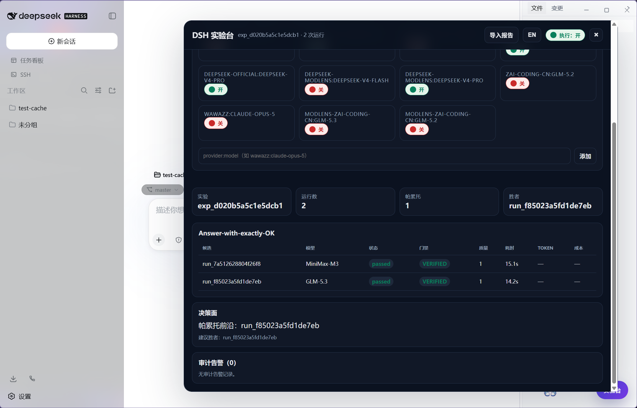The image size is (637, 408).
Task: Switch language with EN button
Action: point(532,35)
